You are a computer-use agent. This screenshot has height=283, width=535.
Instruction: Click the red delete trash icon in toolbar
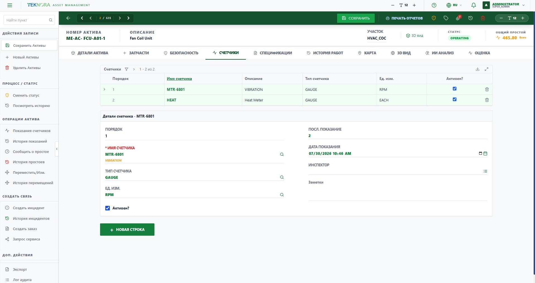[x=483, y=18]
